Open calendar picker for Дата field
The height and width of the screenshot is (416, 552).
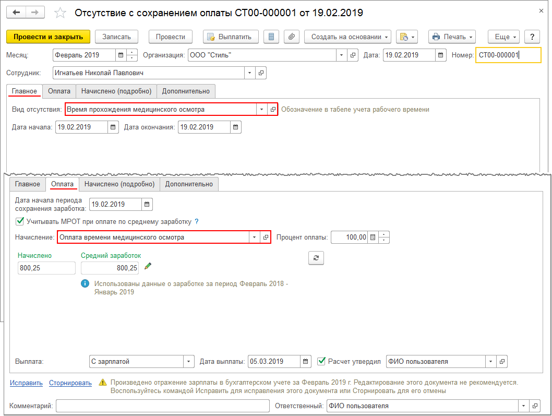coord(440,55)
